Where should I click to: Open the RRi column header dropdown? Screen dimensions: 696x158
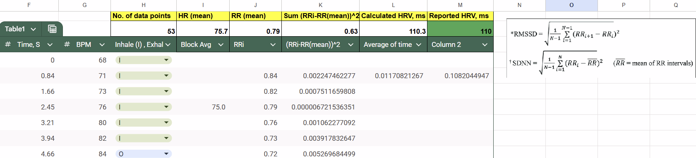(273, 45)
